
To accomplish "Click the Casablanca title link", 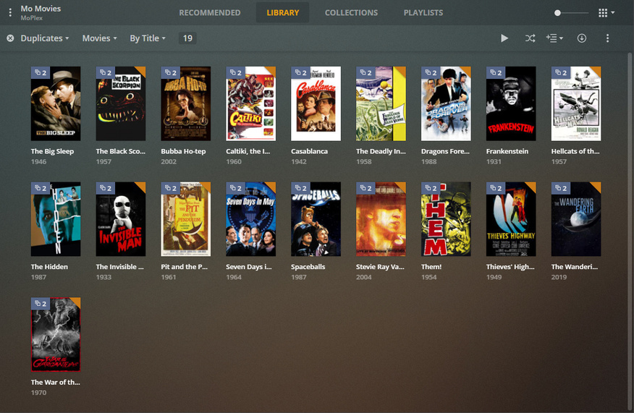I will click(x=309, y=151).
